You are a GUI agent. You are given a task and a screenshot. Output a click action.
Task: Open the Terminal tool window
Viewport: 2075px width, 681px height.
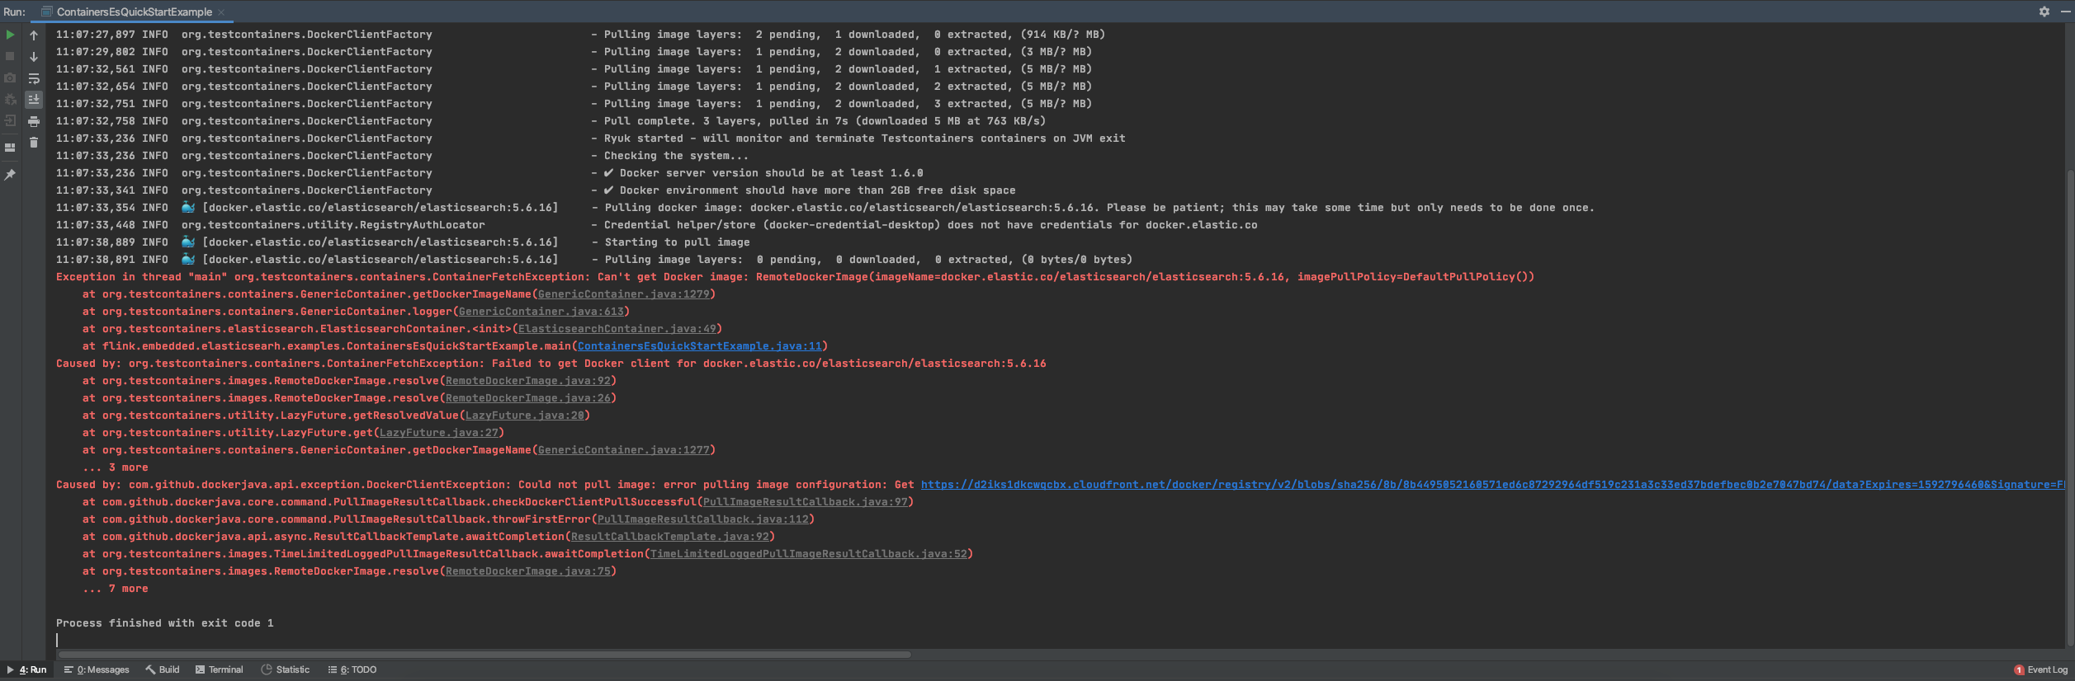[x=219, y=669]
